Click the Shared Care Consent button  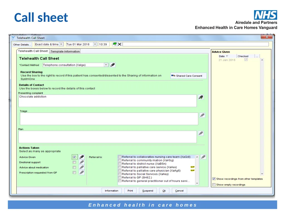[188, 76]
